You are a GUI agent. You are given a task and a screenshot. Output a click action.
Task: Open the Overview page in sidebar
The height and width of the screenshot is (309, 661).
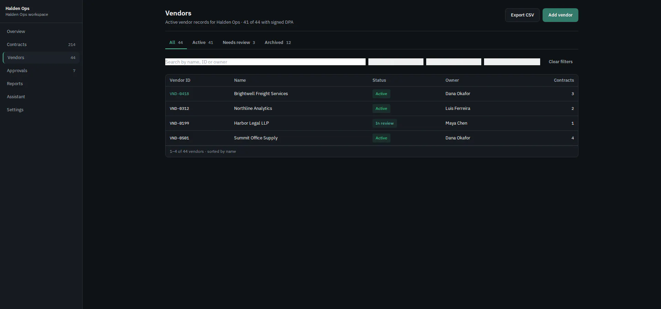click(41, 32)
